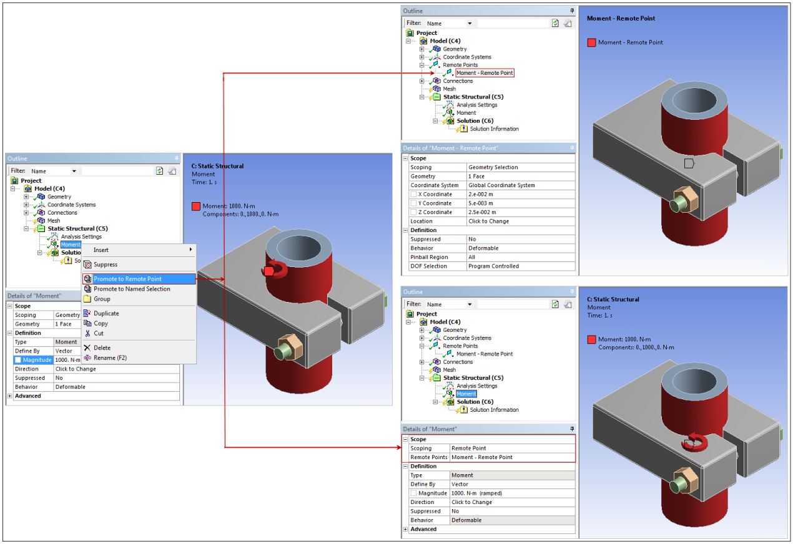Click Coordinate Systems icon in bottom-right Outline

(x=436, y=338)
